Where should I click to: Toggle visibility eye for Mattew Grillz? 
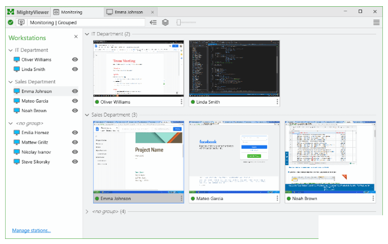click(75, 142)
